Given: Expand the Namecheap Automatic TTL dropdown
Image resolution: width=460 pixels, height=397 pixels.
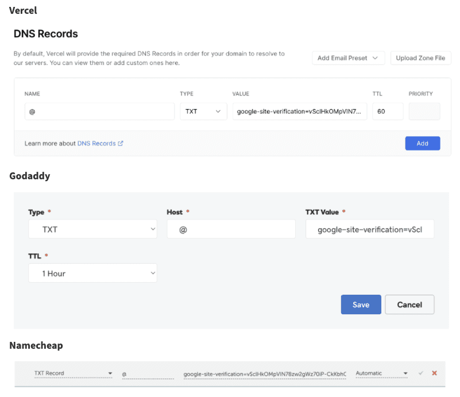Looking at the screenshot, I should (x=381, y=373).
